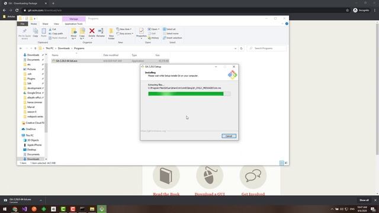Open the notification center in the tray
This screenshot has height=213, width=379.
point(374,209)
